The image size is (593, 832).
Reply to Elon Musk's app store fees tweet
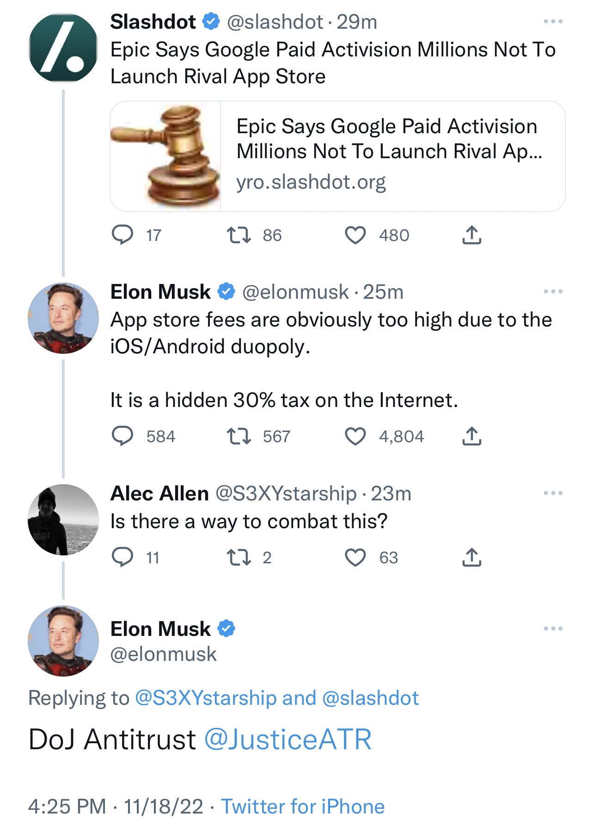pyautogui.click(x=122, y=436)
